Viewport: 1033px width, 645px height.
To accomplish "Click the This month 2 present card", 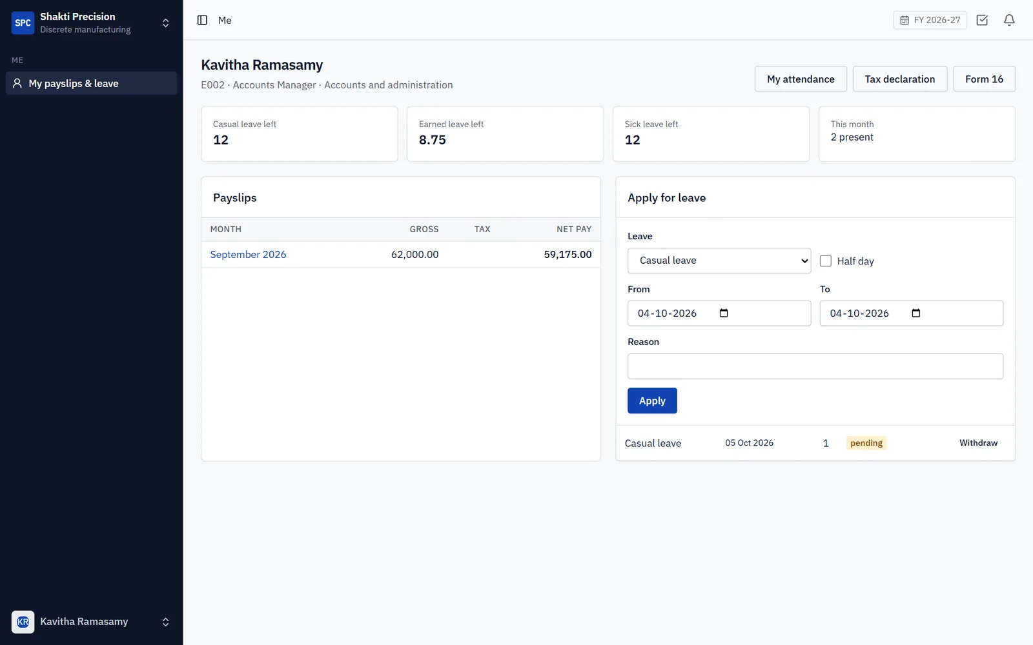I will coord(917,134).
